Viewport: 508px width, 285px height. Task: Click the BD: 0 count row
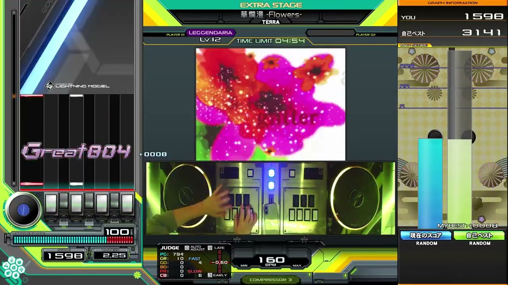pyautogui.click(x=171, y=267)
